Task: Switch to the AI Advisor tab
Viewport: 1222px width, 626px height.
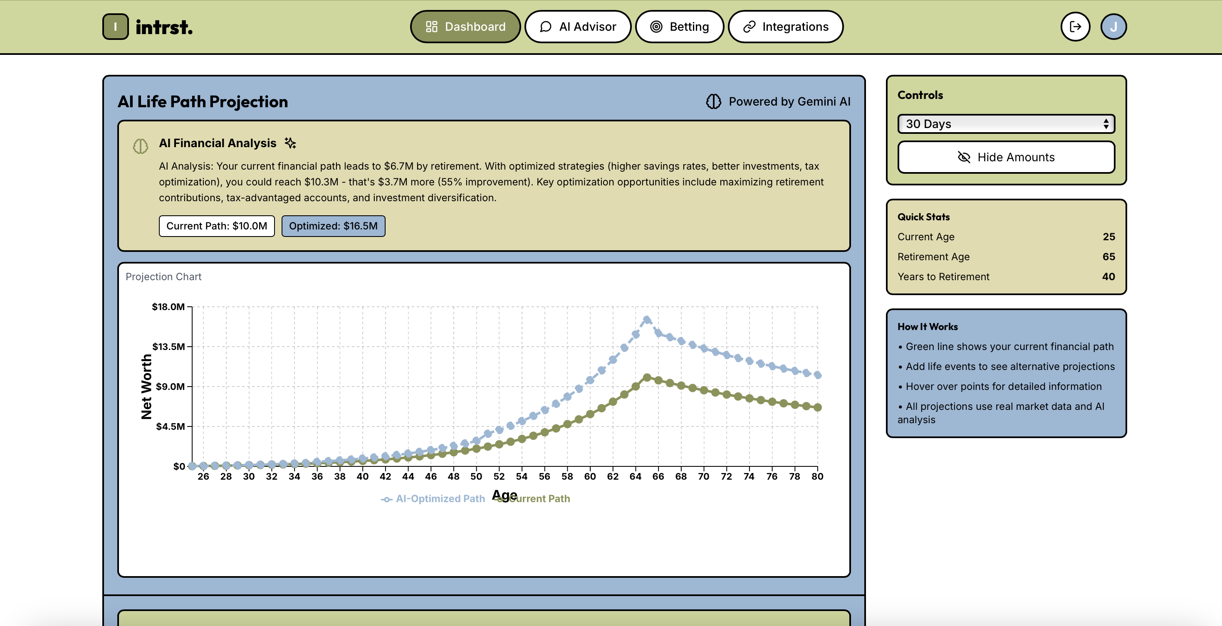Action: (578, 27)
